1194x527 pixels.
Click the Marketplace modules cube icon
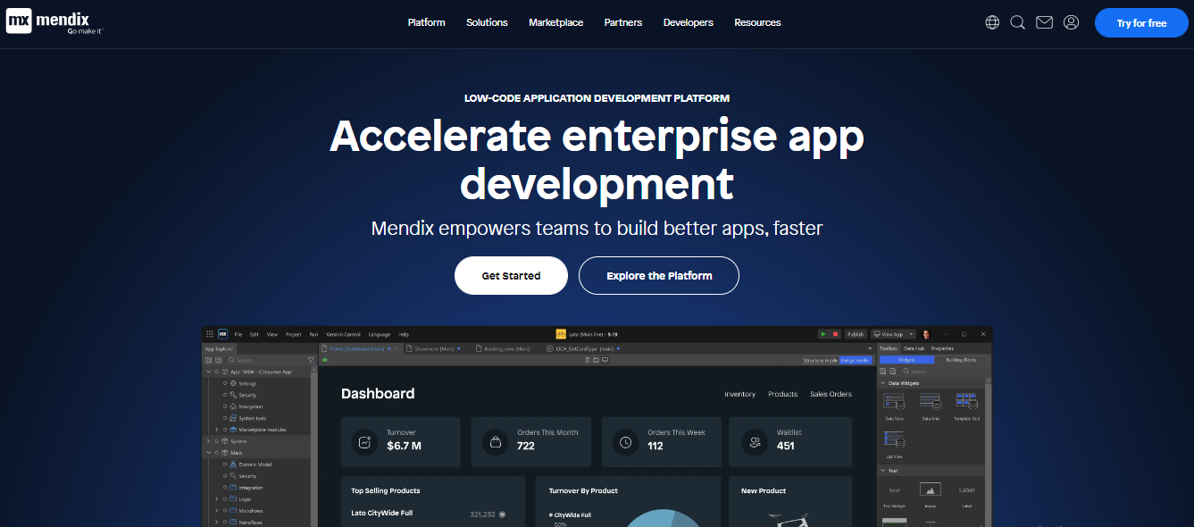(x=232, y=430)
